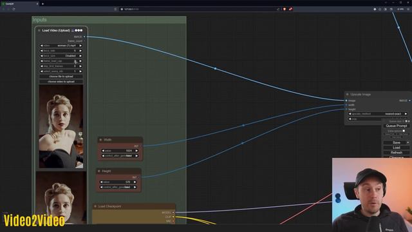Screen dimensions: 412x232
Task: Click Upscale Image image input socket
Action: point(346,101)
